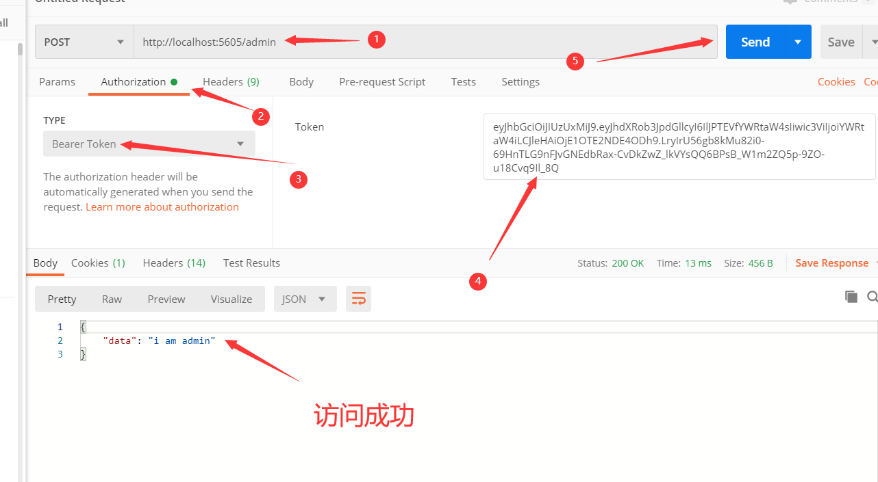
Task: Open the Send options dropdown arrow
Action: coord(798,42)
